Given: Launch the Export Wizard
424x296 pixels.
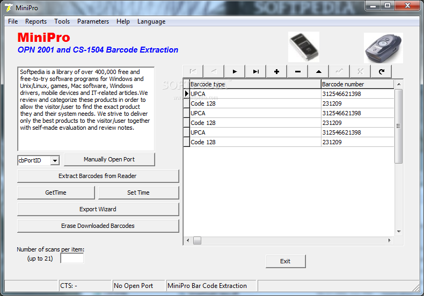Looking at the screenshot, I should pos(98,209).
